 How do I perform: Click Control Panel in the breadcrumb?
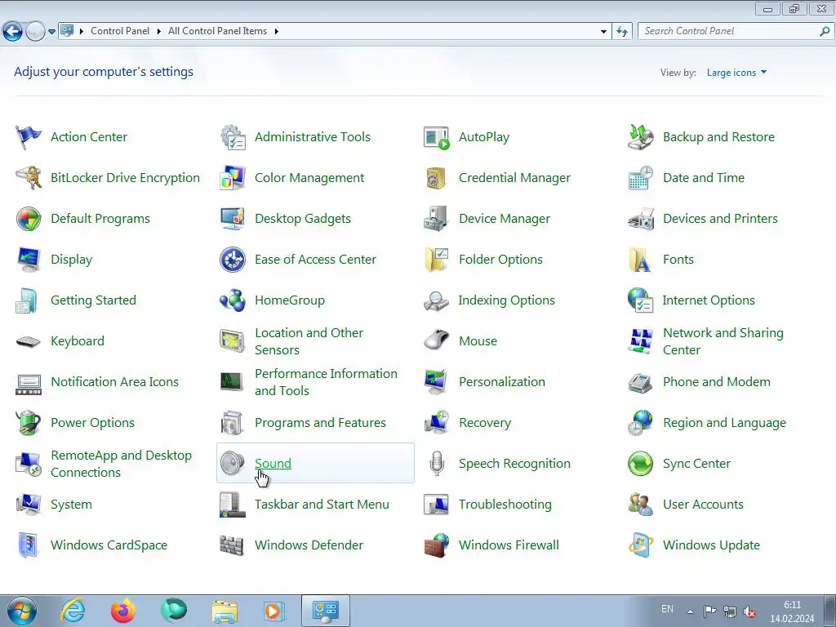tap(120, 31)
